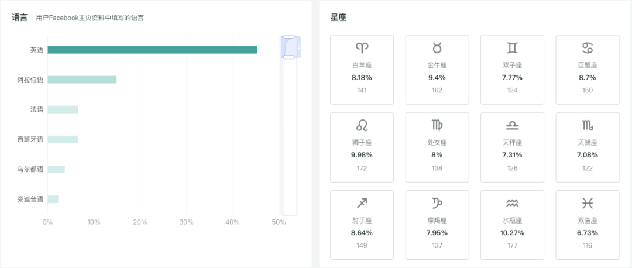
Task: Click the Cancer (巨蟹座) zodiac icon
Action: [587, 48]
